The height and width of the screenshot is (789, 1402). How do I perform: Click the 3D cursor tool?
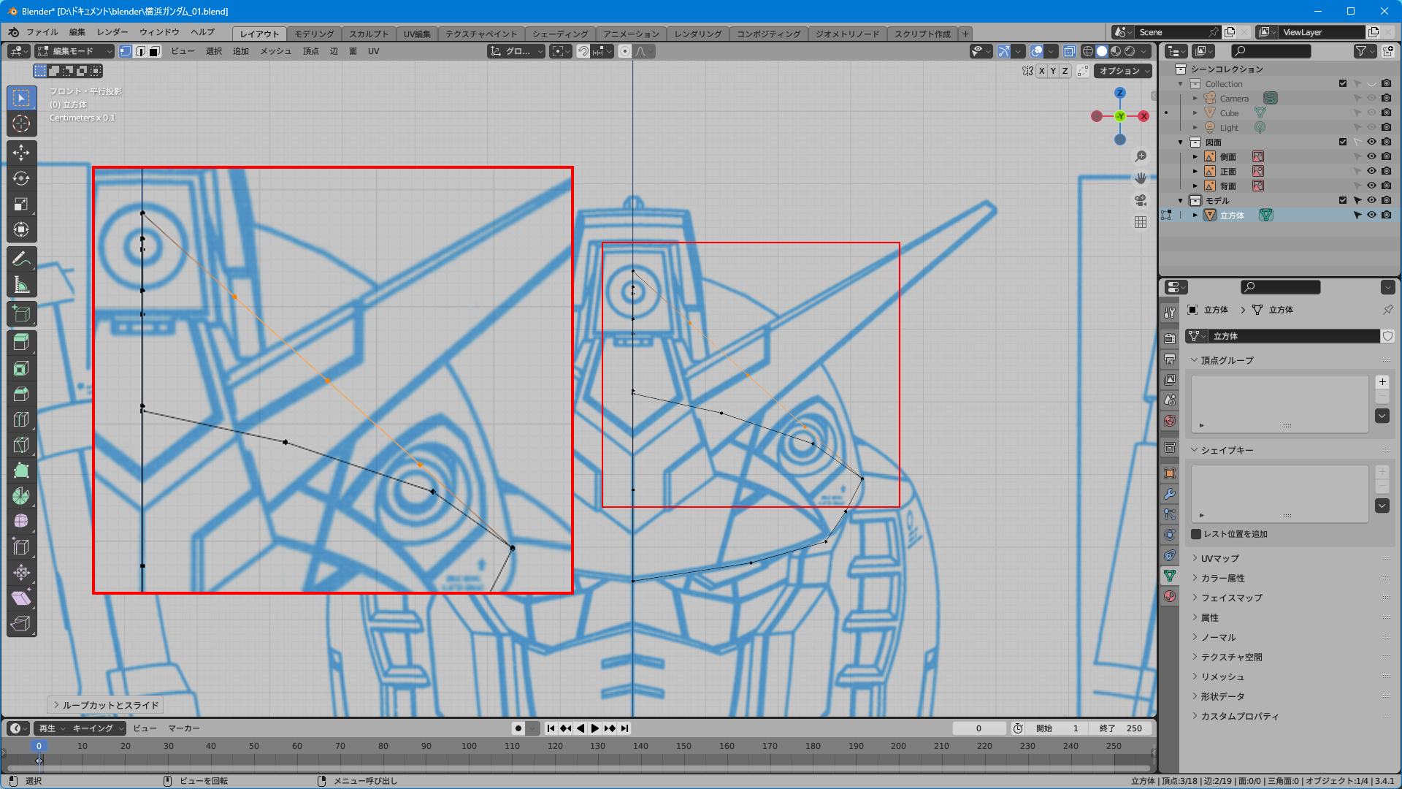click(x=21, y=123)
